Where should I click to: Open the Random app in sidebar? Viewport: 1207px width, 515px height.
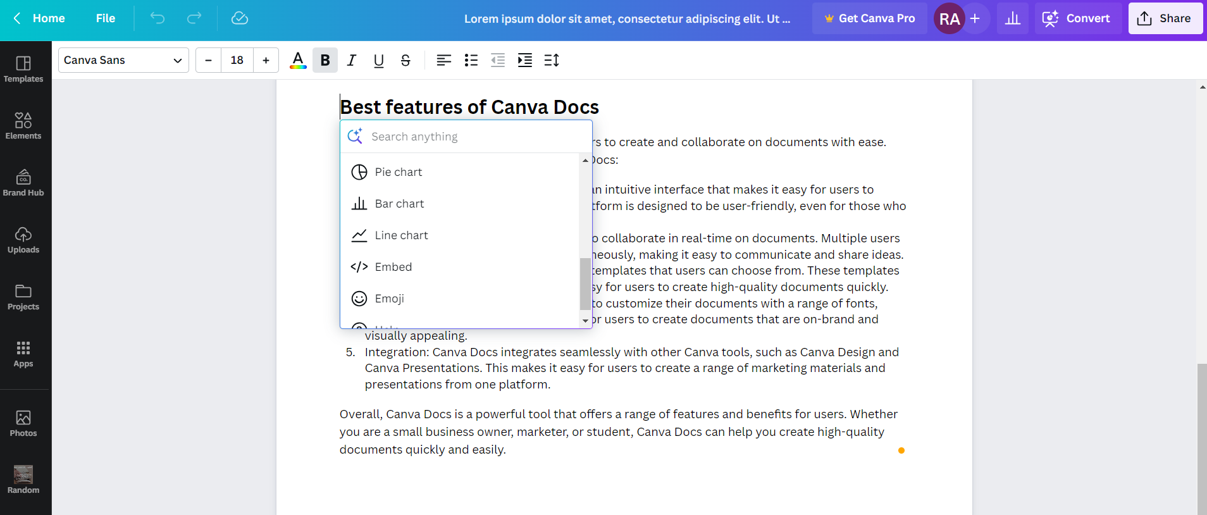coord(23,480)
